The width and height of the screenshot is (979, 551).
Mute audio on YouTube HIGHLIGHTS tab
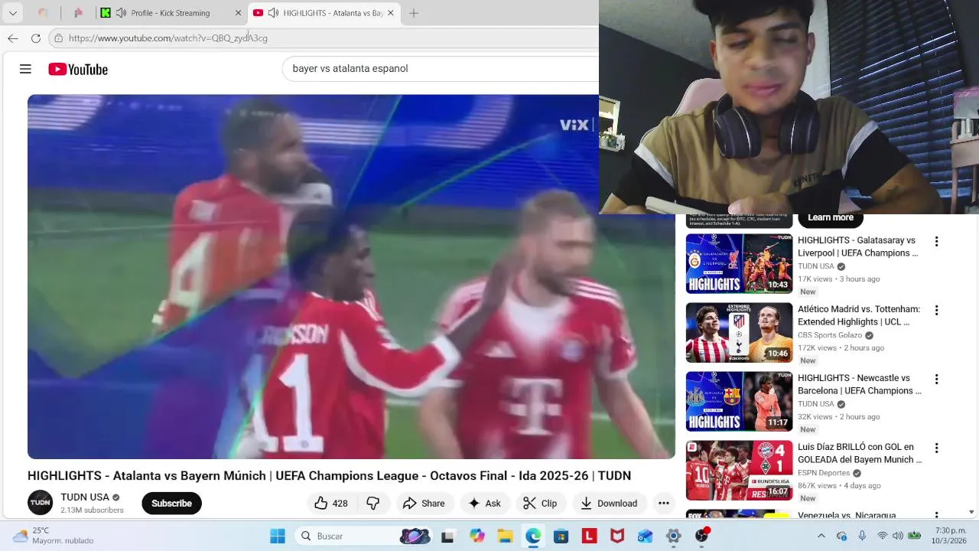(x=273, y=13)
